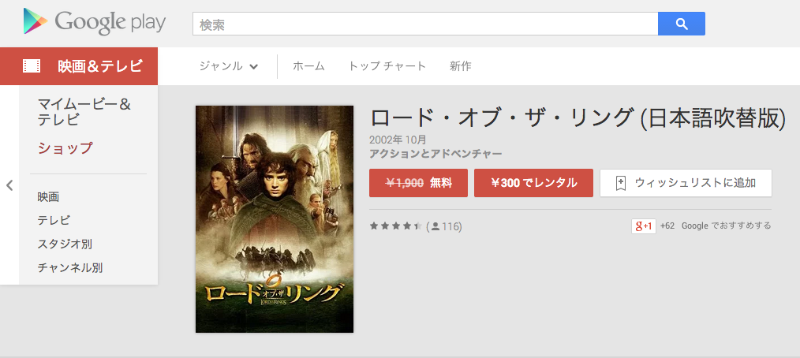Viewport: 800px width, 358px height.
Task: Click the アクションとアドベンチャー genre link
Action: point(436,154)
